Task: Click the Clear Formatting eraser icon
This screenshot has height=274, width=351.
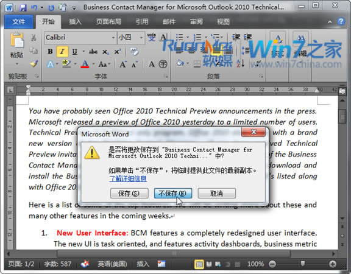Action: point(134,52)
